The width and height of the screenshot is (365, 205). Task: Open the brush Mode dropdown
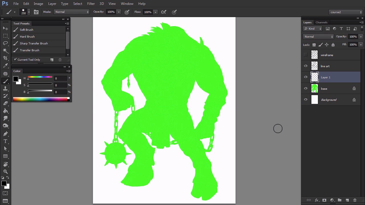[x=72, y=12]
